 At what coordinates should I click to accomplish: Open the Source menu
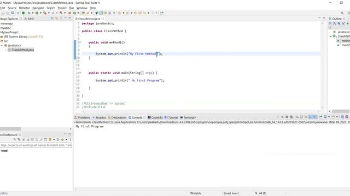[x=12, y=8]
